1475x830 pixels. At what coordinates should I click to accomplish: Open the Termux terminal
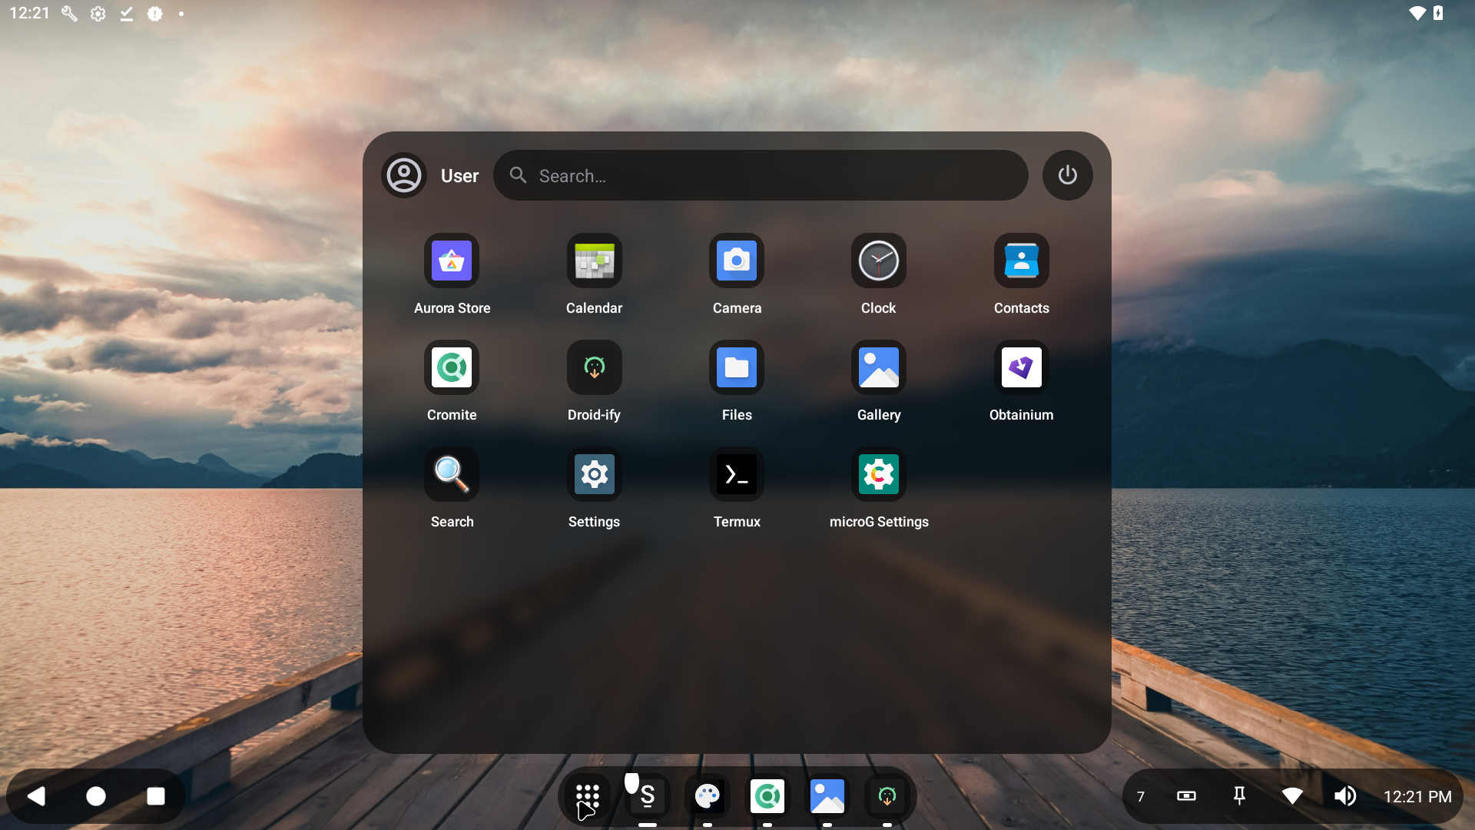[736, 474]
